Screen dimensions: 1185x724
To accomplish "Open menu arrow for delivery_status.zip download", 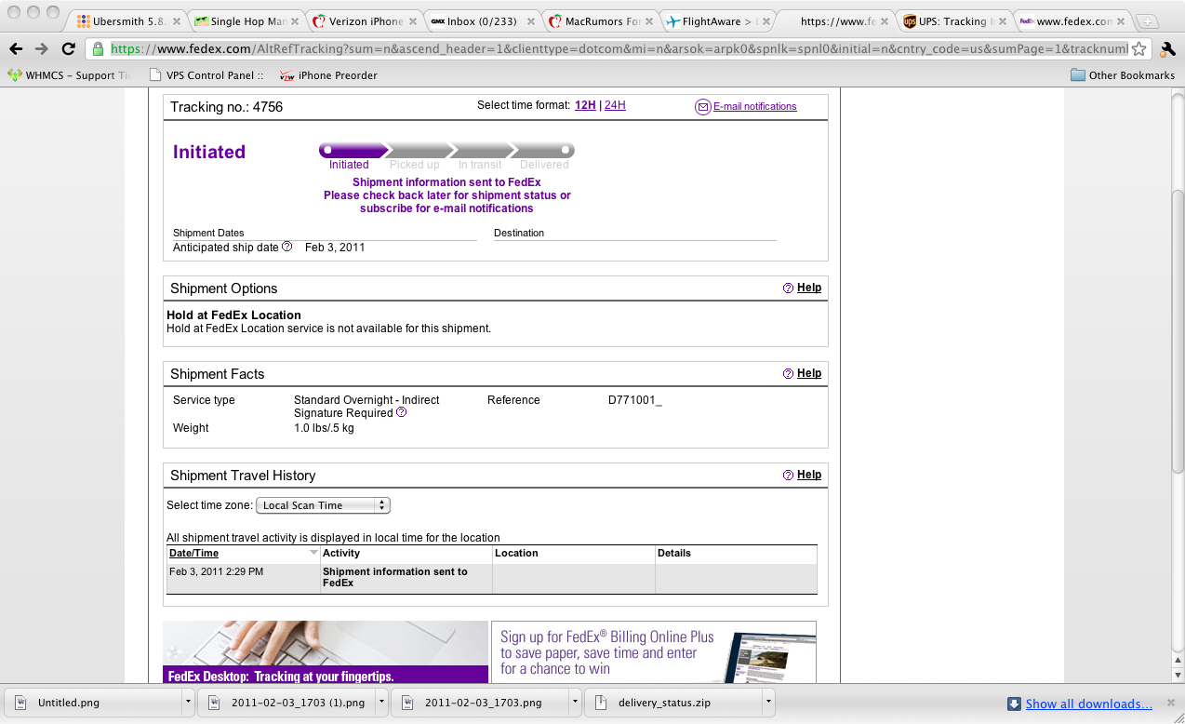I will [767, 702].
